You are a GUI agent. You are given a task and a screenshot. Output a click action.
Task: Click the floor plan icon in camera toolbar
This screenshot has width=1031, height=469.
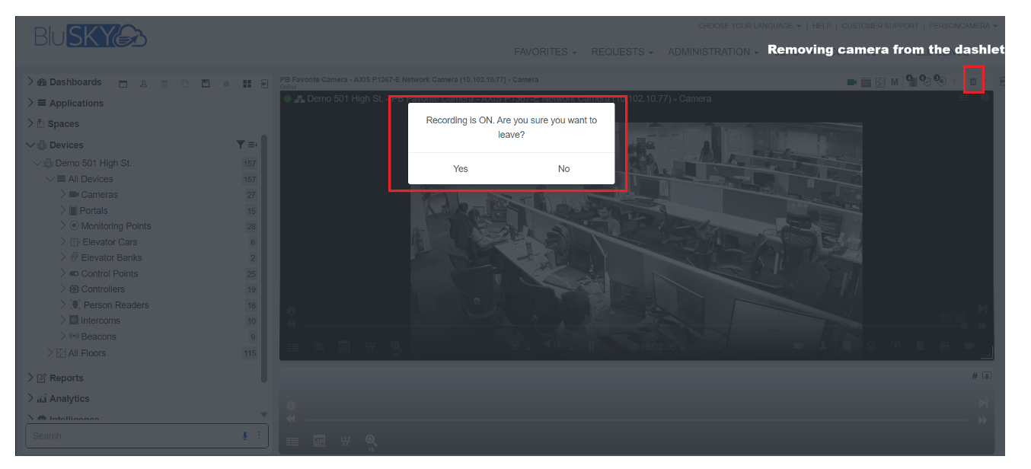(x=880, y=81)
